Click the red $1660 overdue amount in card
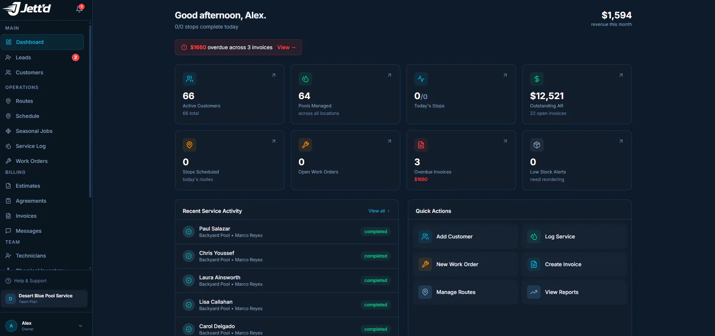The image size is (715, 336). click(x=421, y=179)
